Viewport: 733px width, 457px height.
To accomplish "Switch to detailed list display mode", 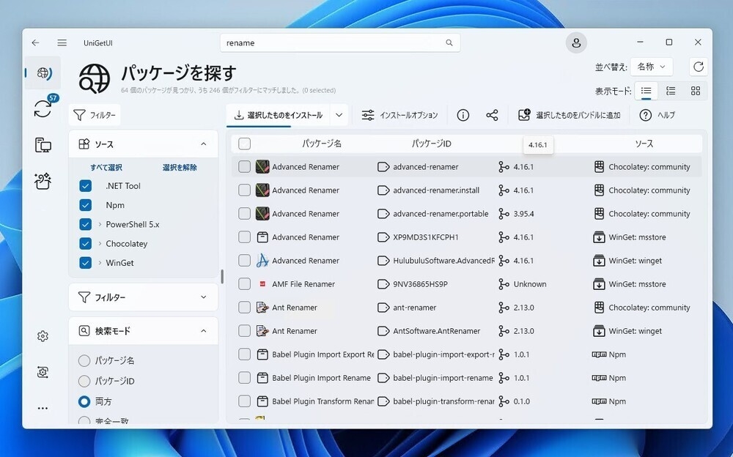I will (x=671, y=91).
